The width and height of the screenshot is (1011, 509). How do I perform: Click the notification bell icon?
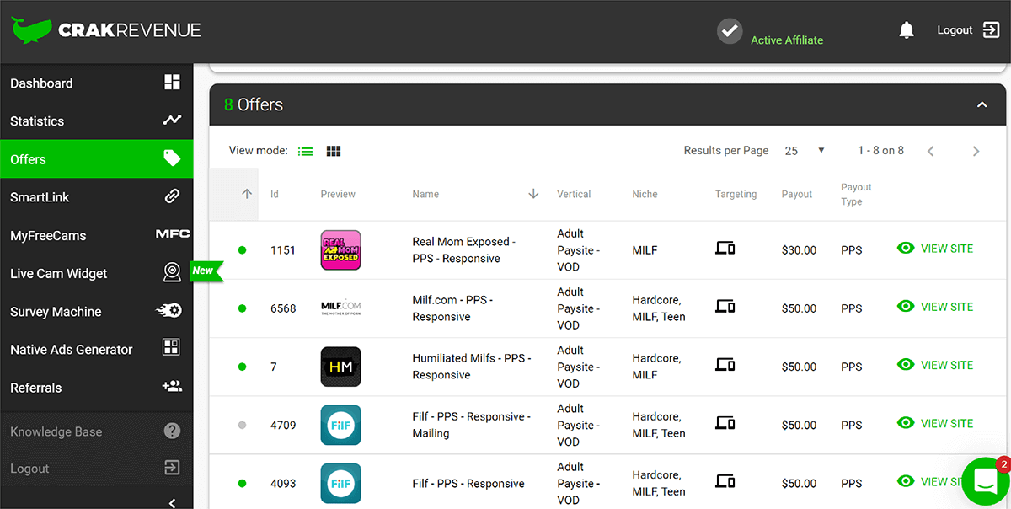(x=907, y=30)
